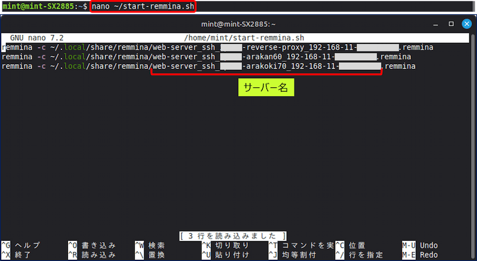Click the ^O 書き込み write-out shortcut
The width and height of the screenshot is (477, 261).
[91, 246]
